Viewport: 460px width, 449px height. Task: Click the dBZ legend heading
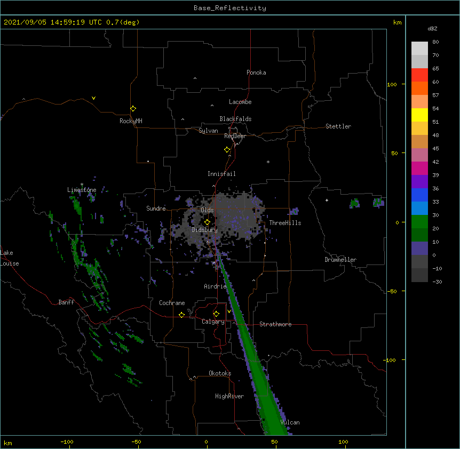[432, 28]
